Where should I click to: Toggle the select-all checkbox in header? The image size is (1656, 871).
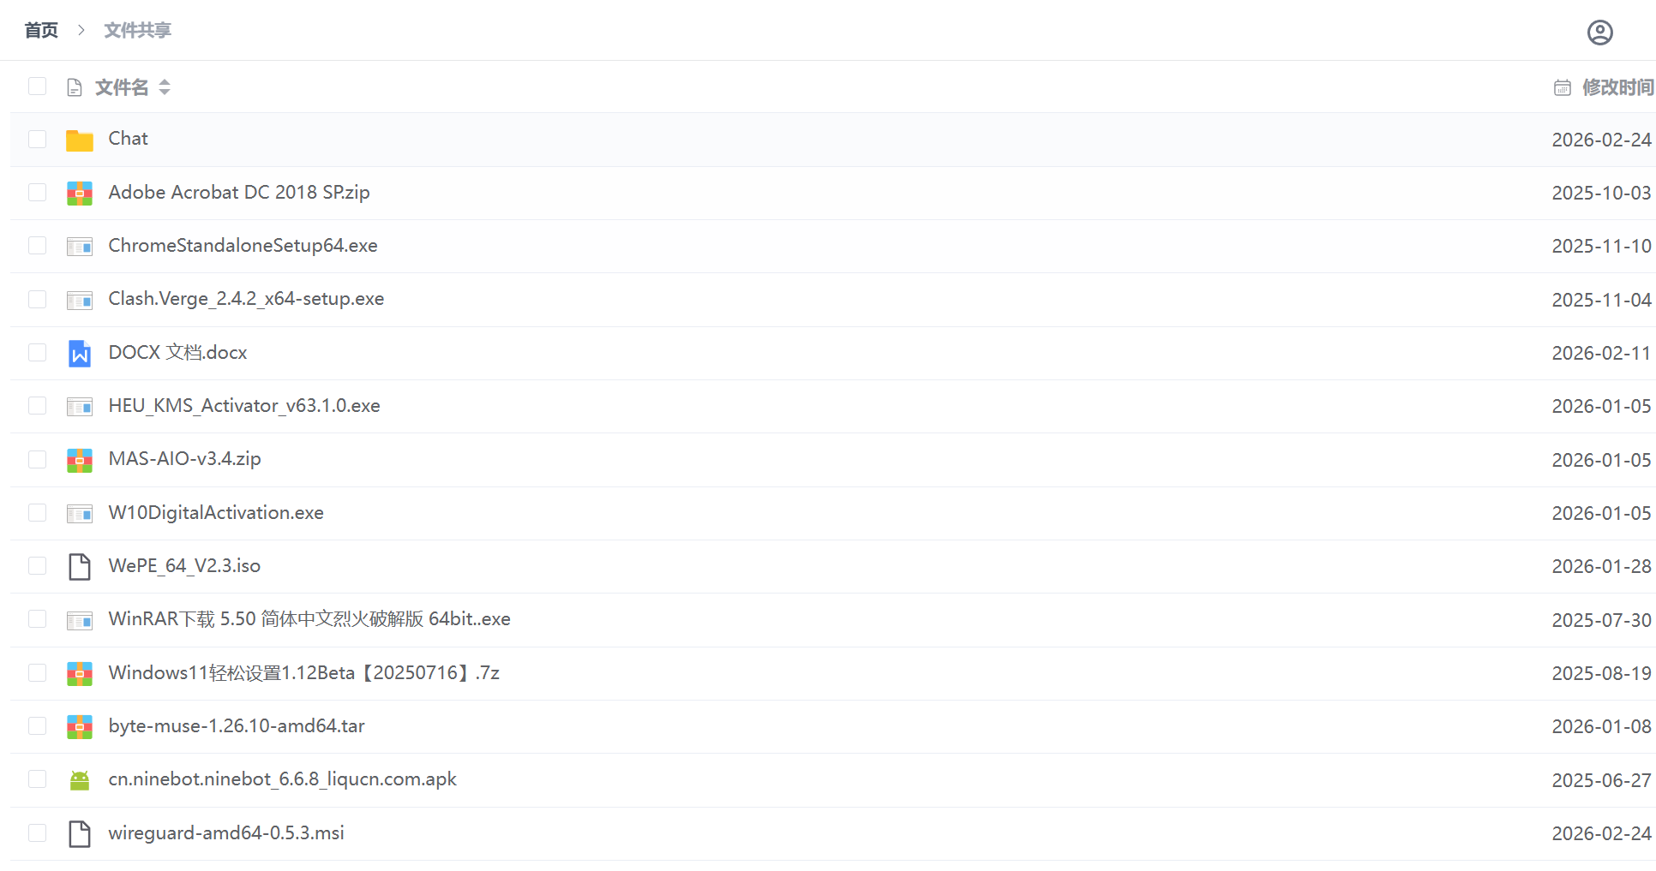tap(37, 87)
